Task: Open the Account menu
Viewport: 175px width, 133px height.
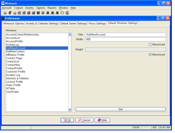Action: [x=7, y=8]
